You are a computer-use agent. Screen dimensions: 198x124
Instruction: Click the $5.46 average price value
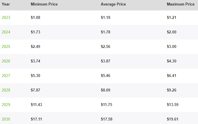coord(105,76)
